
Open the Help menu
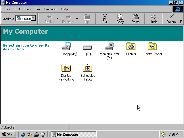pyautogui.click(x=64, y=9)
